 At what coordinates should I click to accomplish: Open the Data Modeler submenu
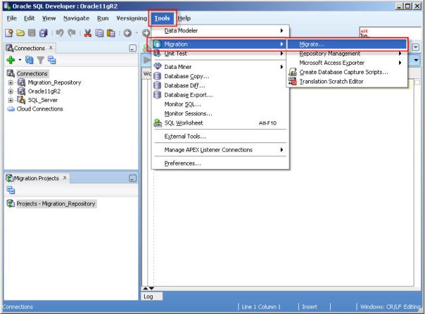point(220,31)
